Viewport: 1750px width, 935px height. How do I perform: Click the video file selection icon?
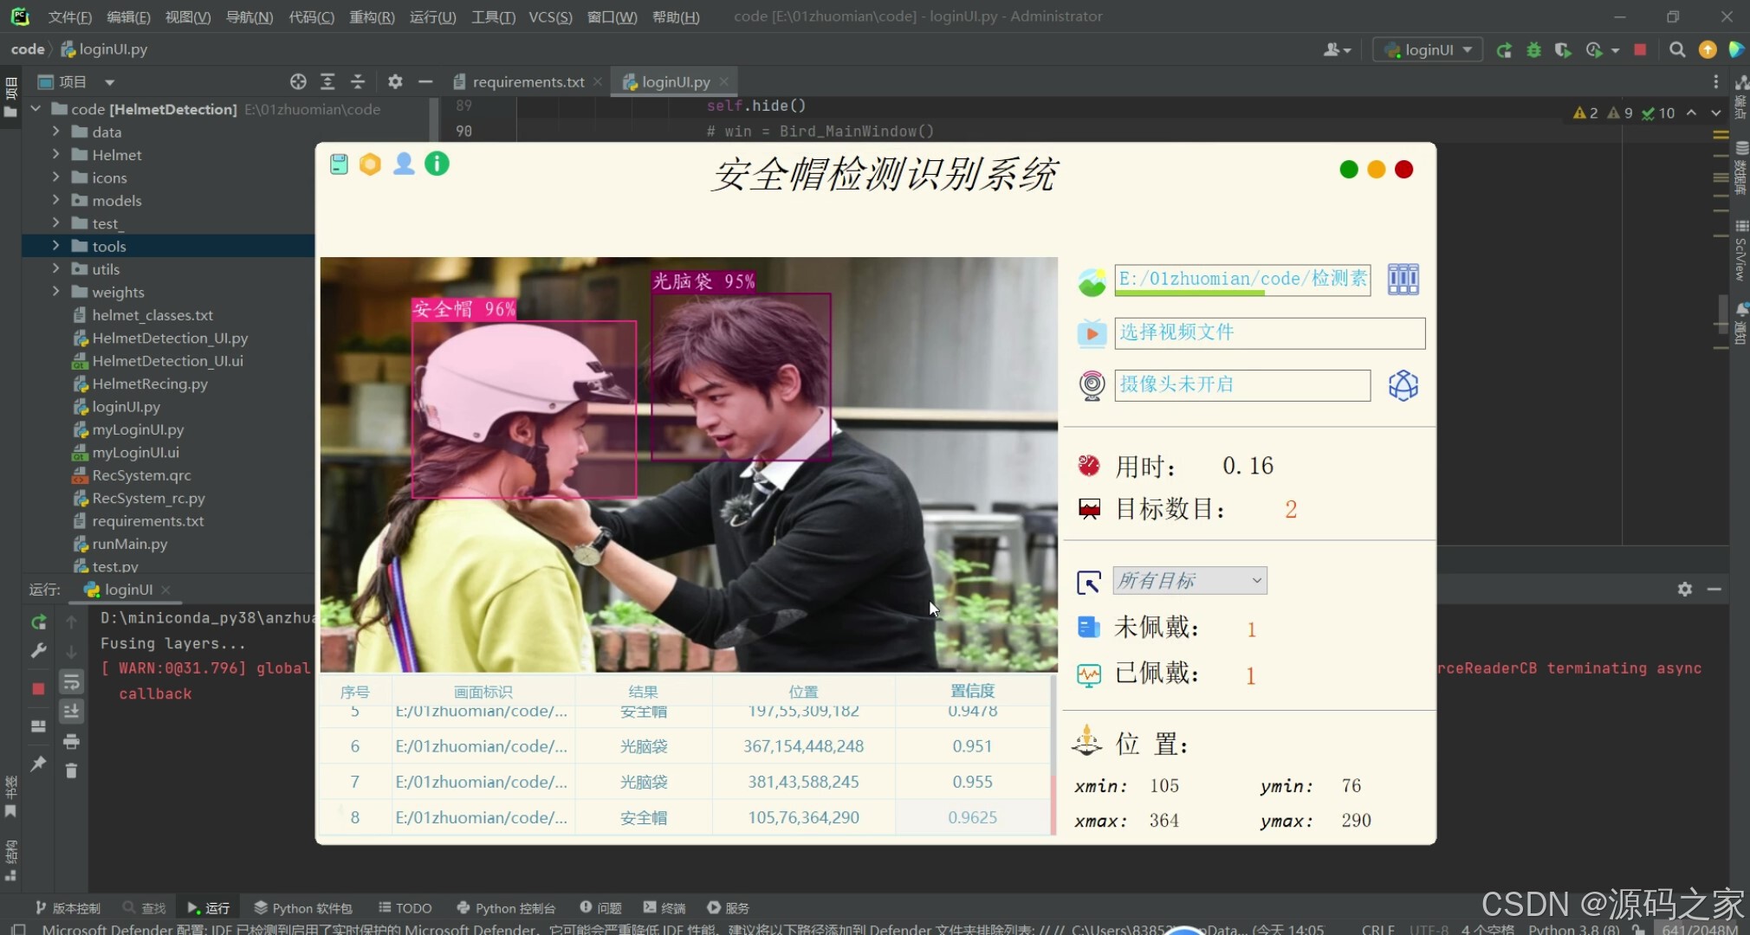click(1092, 333)
